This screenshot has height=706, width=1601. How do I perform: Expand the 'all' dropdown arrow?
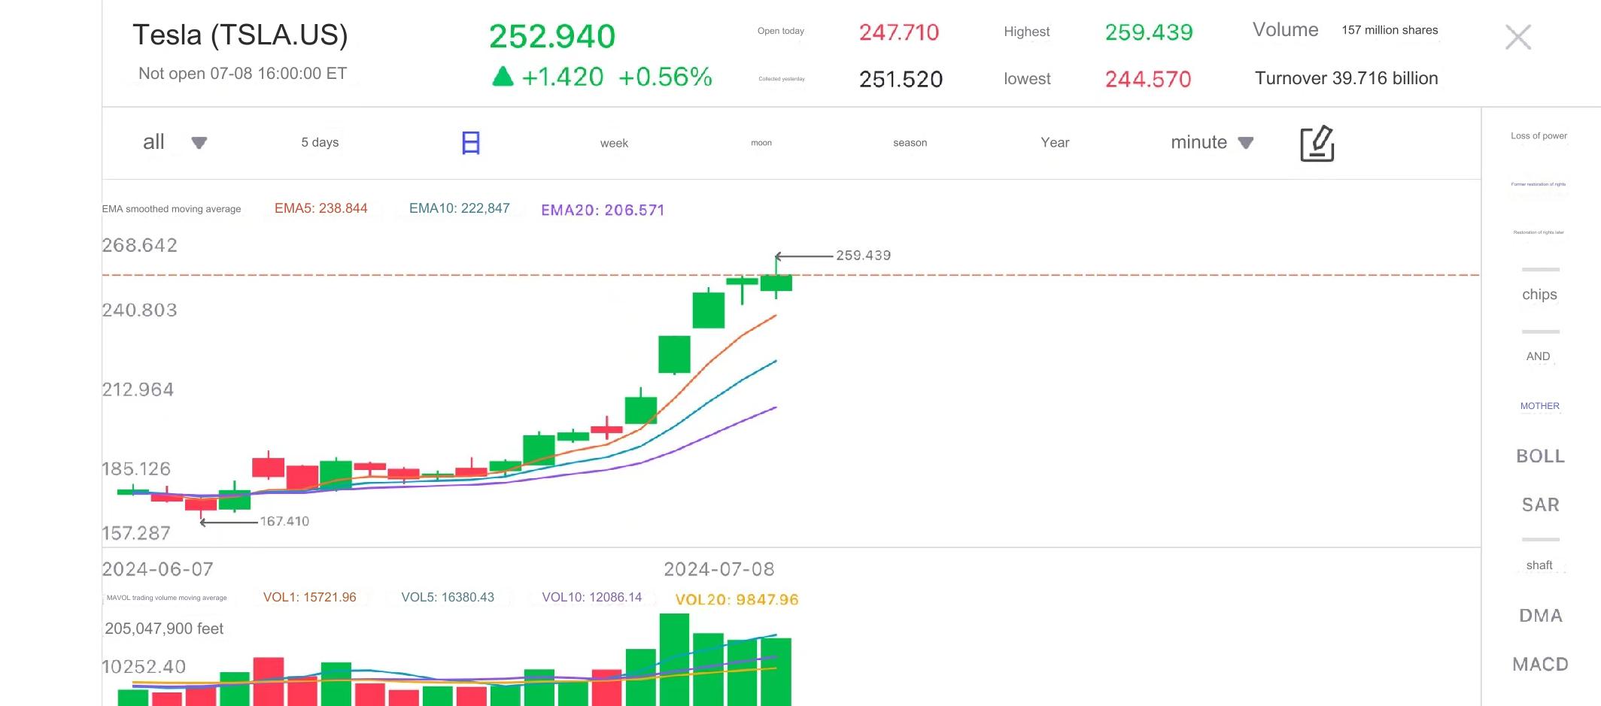click(x=199, y=143)
